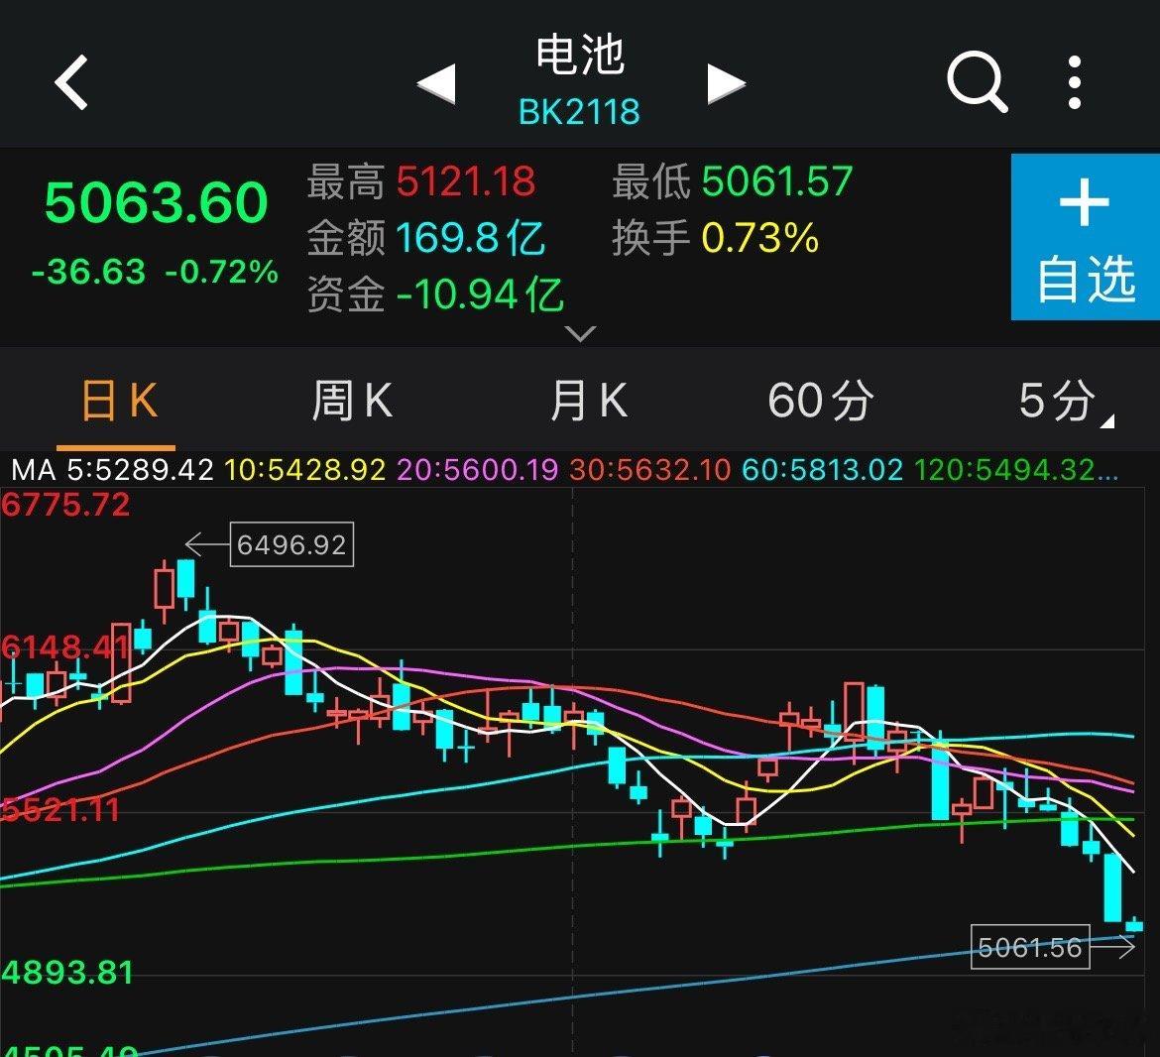Tap the 6775.72 axis label
Viewport: 1160px width, 1057px height.
click(x=65, y=506)
